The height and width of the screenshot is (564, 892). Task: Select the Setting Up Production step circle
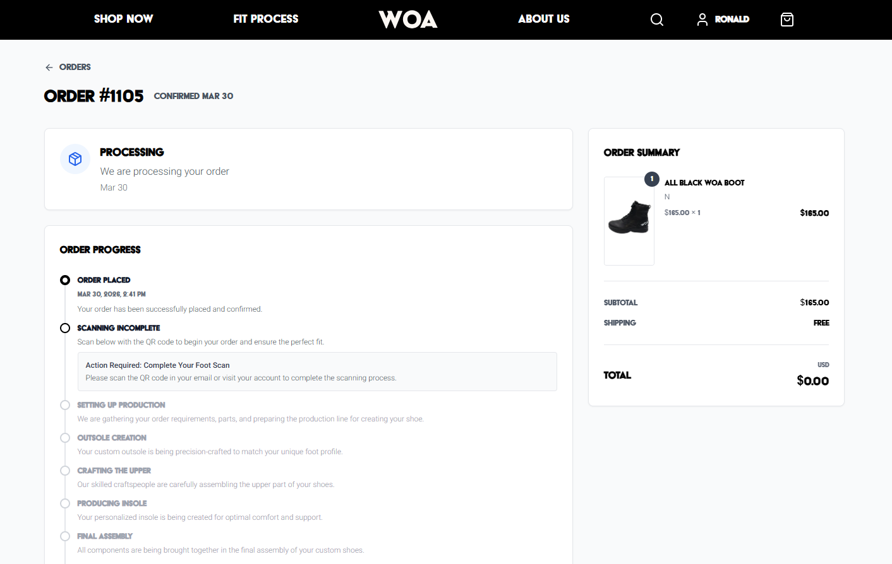click(x=65, y=404)
